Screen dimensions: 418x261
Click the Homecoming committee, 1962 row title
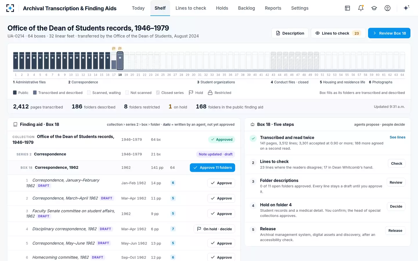coord(61,257)
